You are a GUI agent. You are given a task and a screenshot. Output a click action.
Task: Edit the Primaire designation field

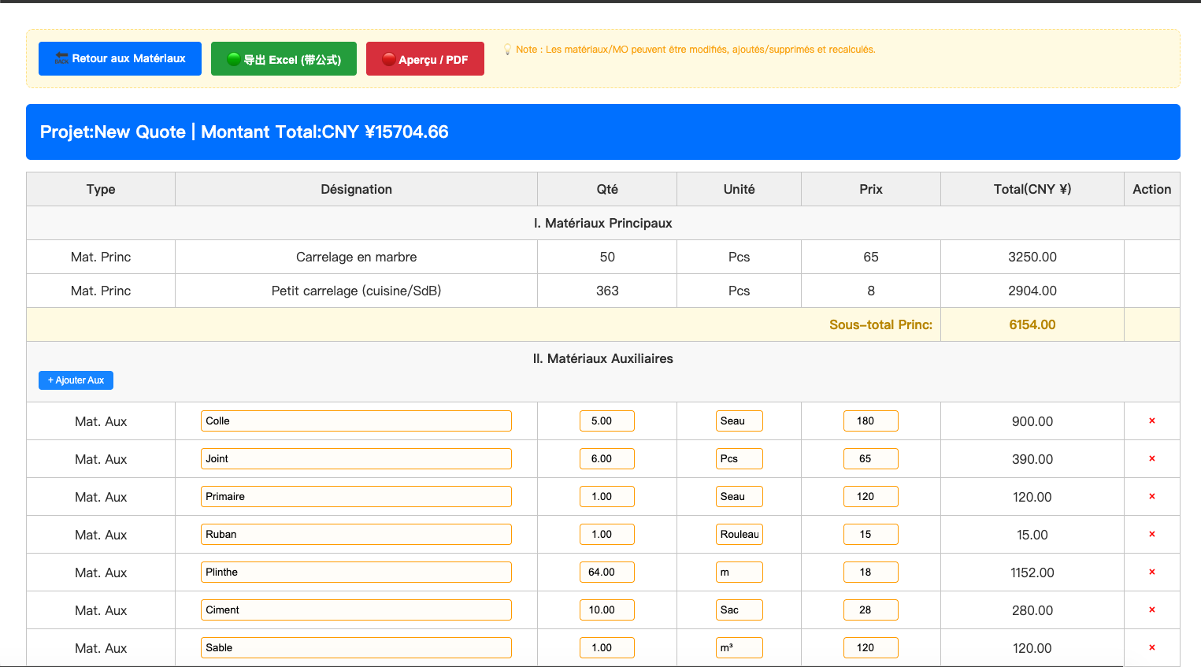coord(356,497)
